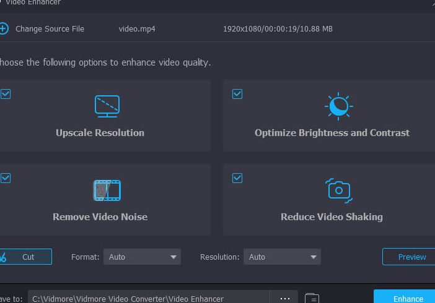Browse save path with three-dots button

point(285,298)
